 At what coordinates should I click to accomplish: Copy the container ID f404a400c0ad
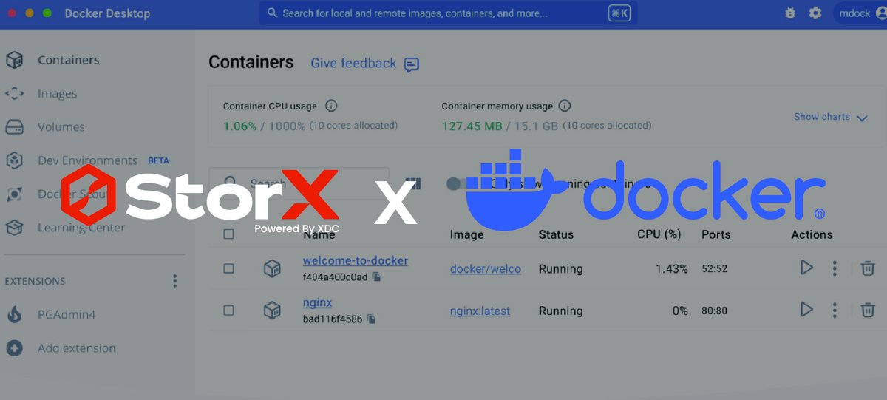point(376,277)
